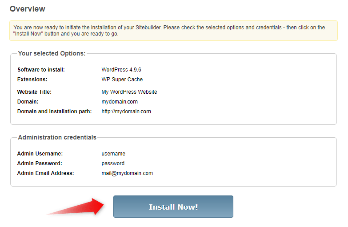Select the WP Super Cache text

tap(122, 80)
